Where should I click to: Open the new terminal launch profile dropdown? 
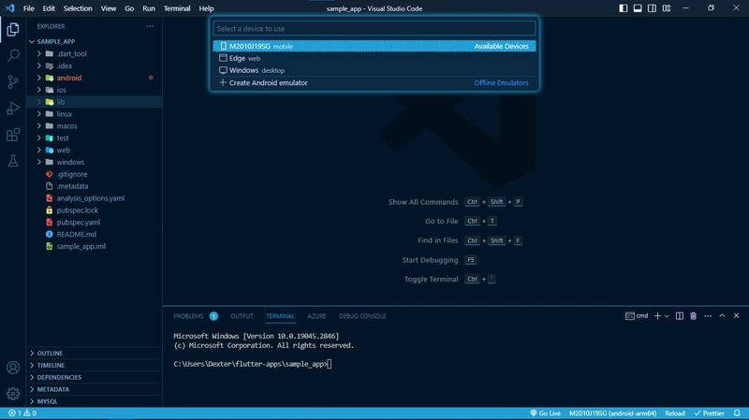[x=667, y=316]
